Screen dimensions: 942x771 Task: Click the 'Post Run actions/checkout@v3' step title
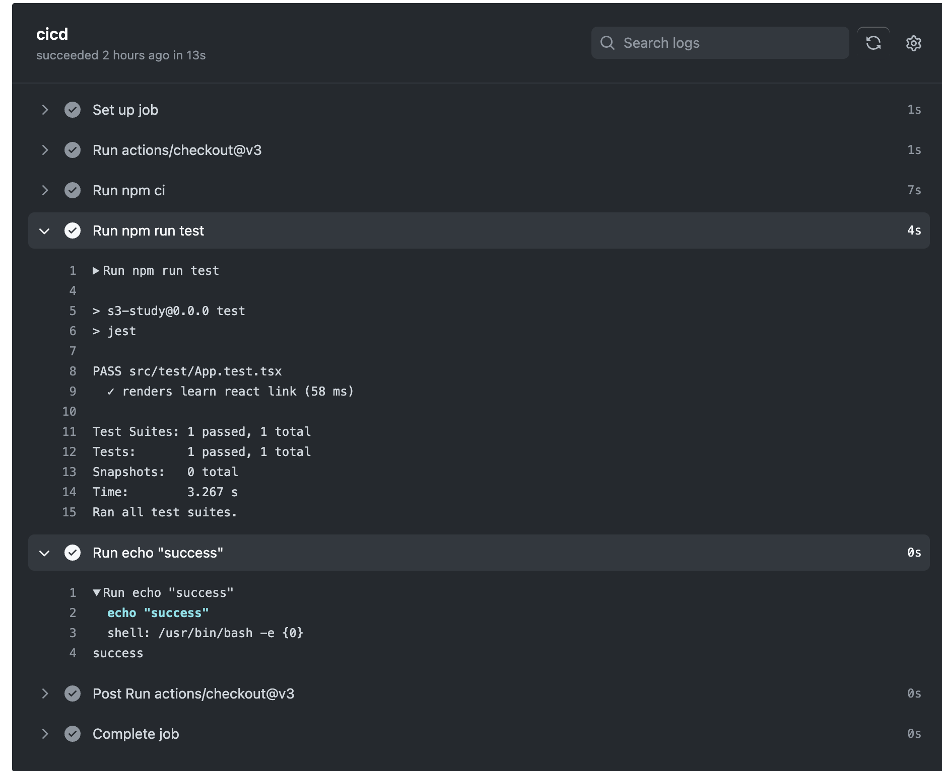coord(193,693)
